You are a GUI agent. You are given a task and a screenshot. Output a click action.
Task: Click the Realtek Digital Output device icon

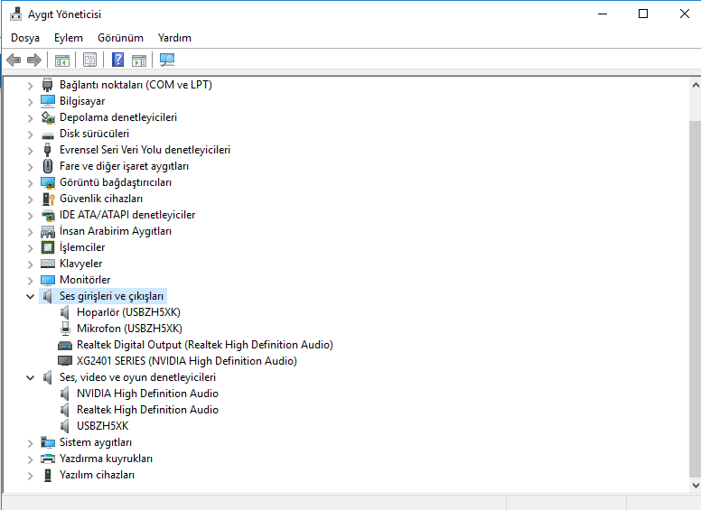(65, 345)
